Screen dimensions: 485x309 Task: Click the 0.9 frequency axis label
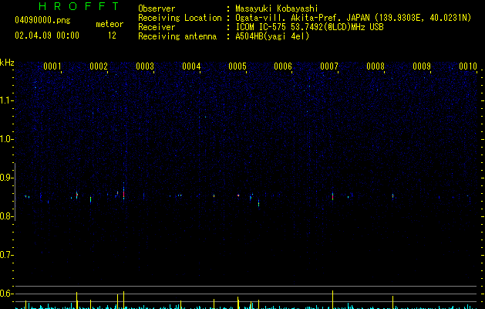[x=6, y=178]
